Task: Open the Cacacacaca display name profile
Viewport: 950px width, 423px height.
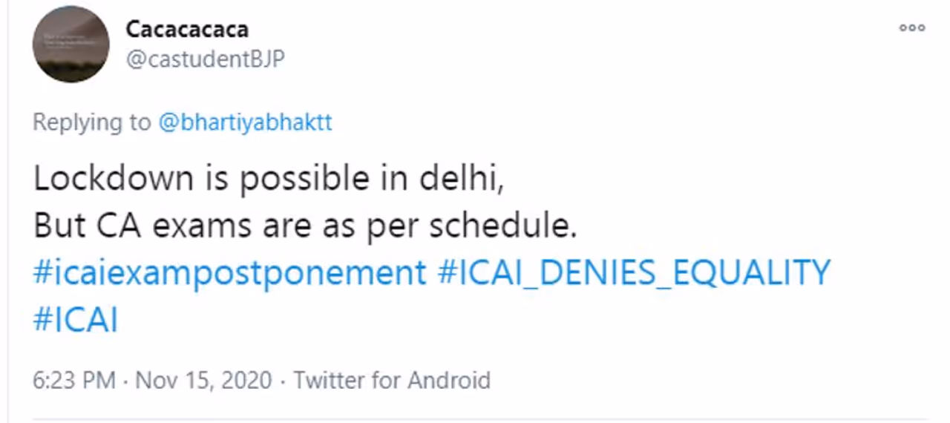Action: pyautogui.click(x=187, y=29)
